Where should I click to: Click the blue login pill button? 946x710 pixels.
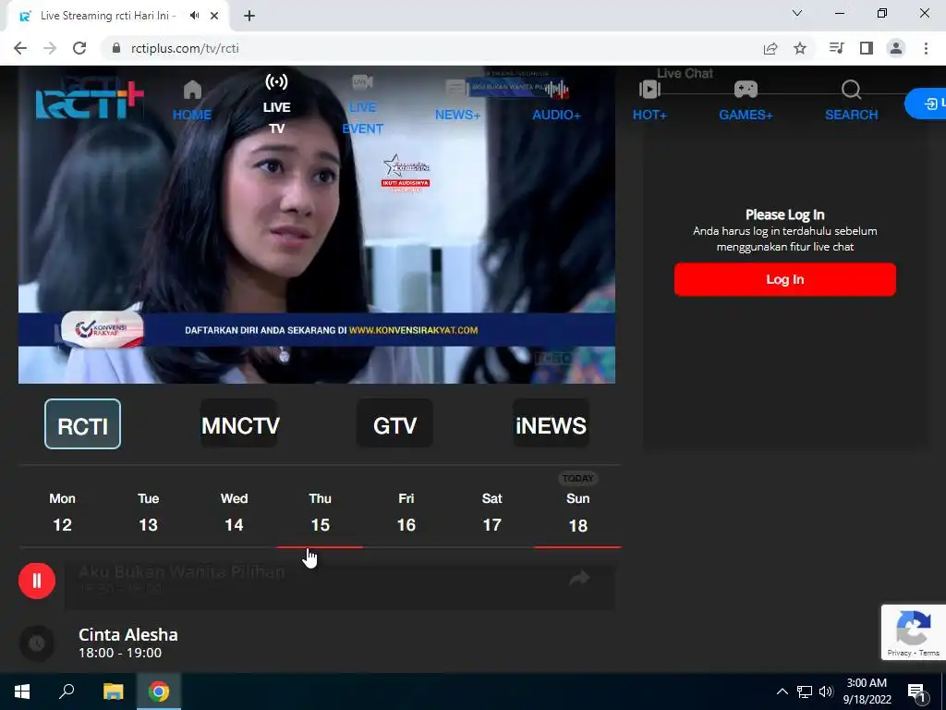926,104
